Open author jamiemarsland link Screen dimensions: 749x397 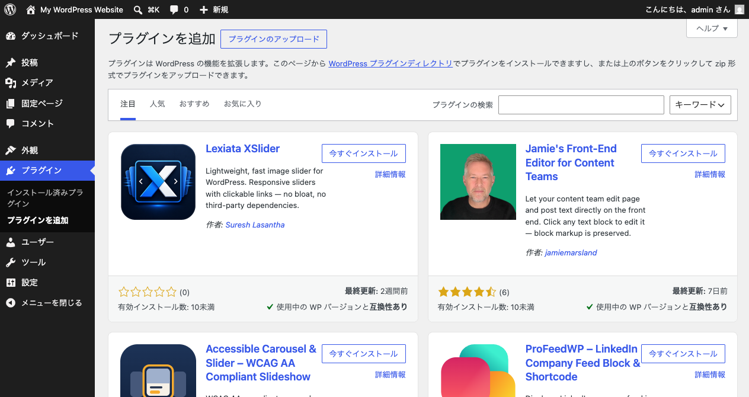pos(571,253)
